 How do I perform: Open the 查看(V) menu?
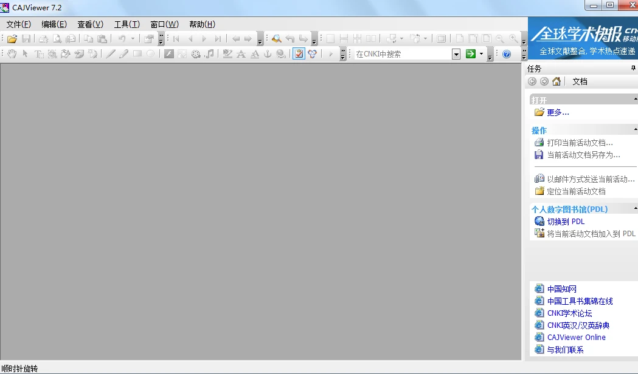pyautogui.click(x=91, y=24)
